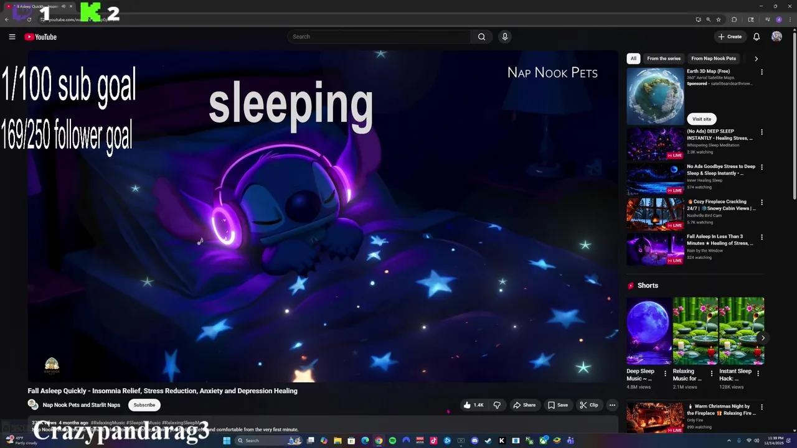797x448 pixels.
Task: Go to the YouTube home logo
Action: (x=40, y=37)
